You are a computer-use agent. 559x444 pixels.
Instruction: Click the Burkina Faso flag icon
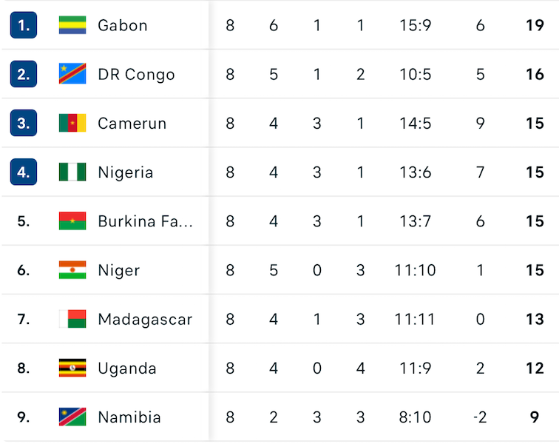tap(72, 221)
